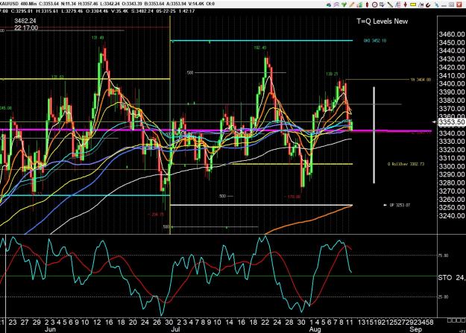466x333 pixels.
Task: Click the line-chart-with-marker icon
Action: tap(421, 4)
